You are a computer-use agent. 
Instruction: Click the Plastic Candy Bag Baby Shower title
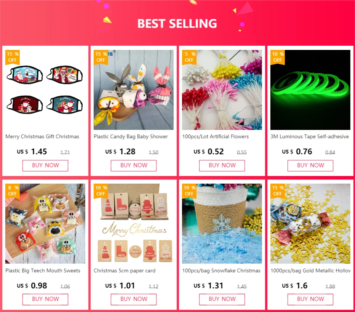pyautogui.click(x=131, y=136)
